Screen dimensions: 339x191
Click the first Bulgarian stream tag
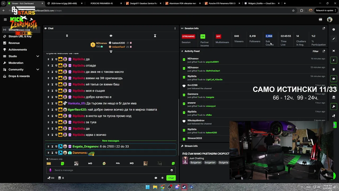pyautogui.click(x=196, y=162)
